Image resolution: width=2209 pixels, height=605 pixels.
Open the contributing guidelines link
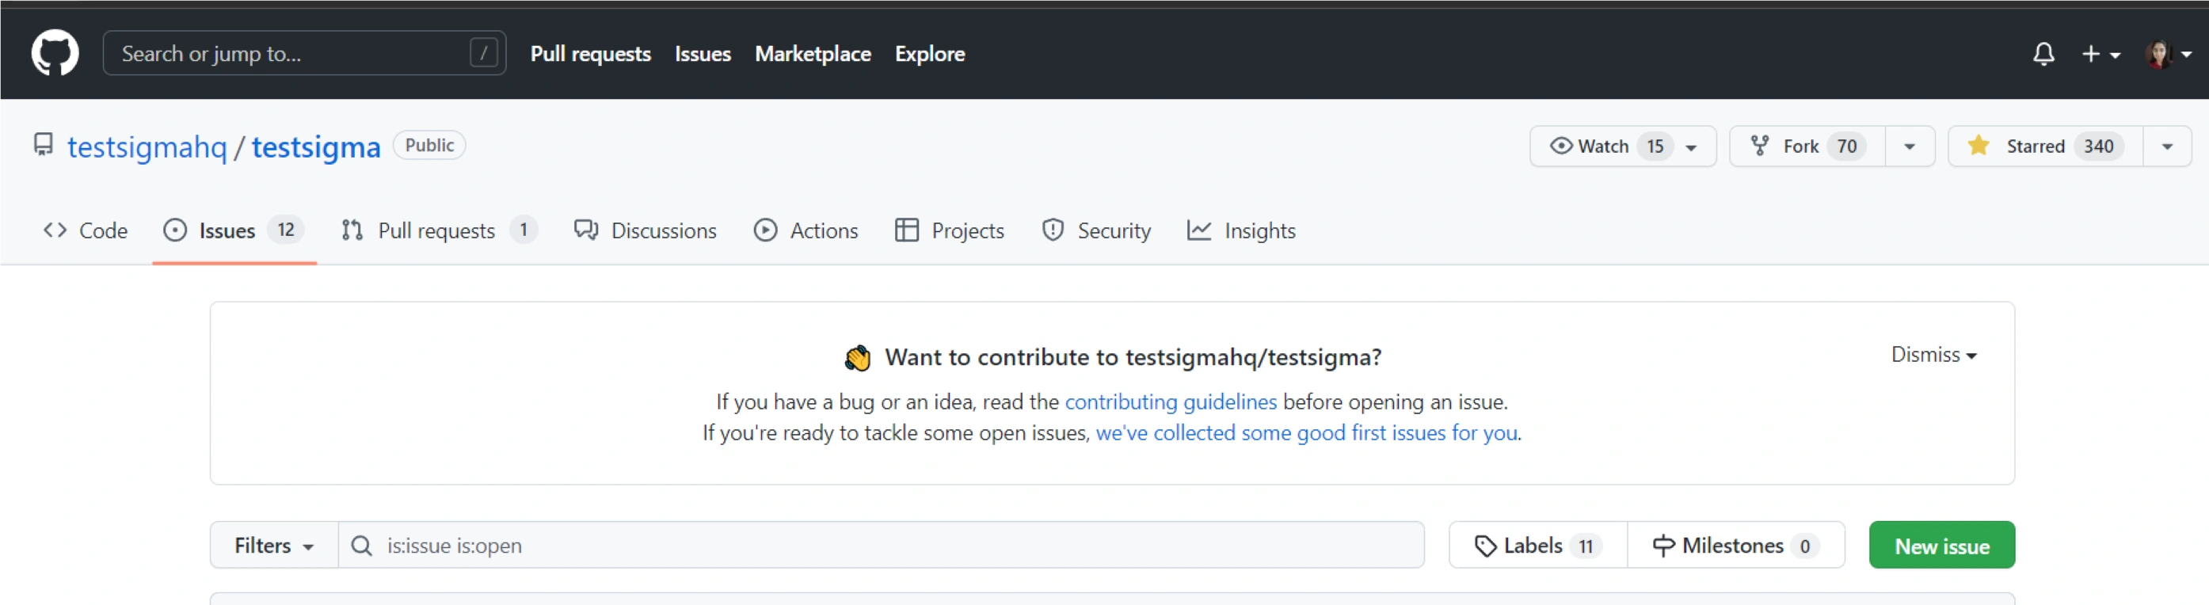point(1170,402)
